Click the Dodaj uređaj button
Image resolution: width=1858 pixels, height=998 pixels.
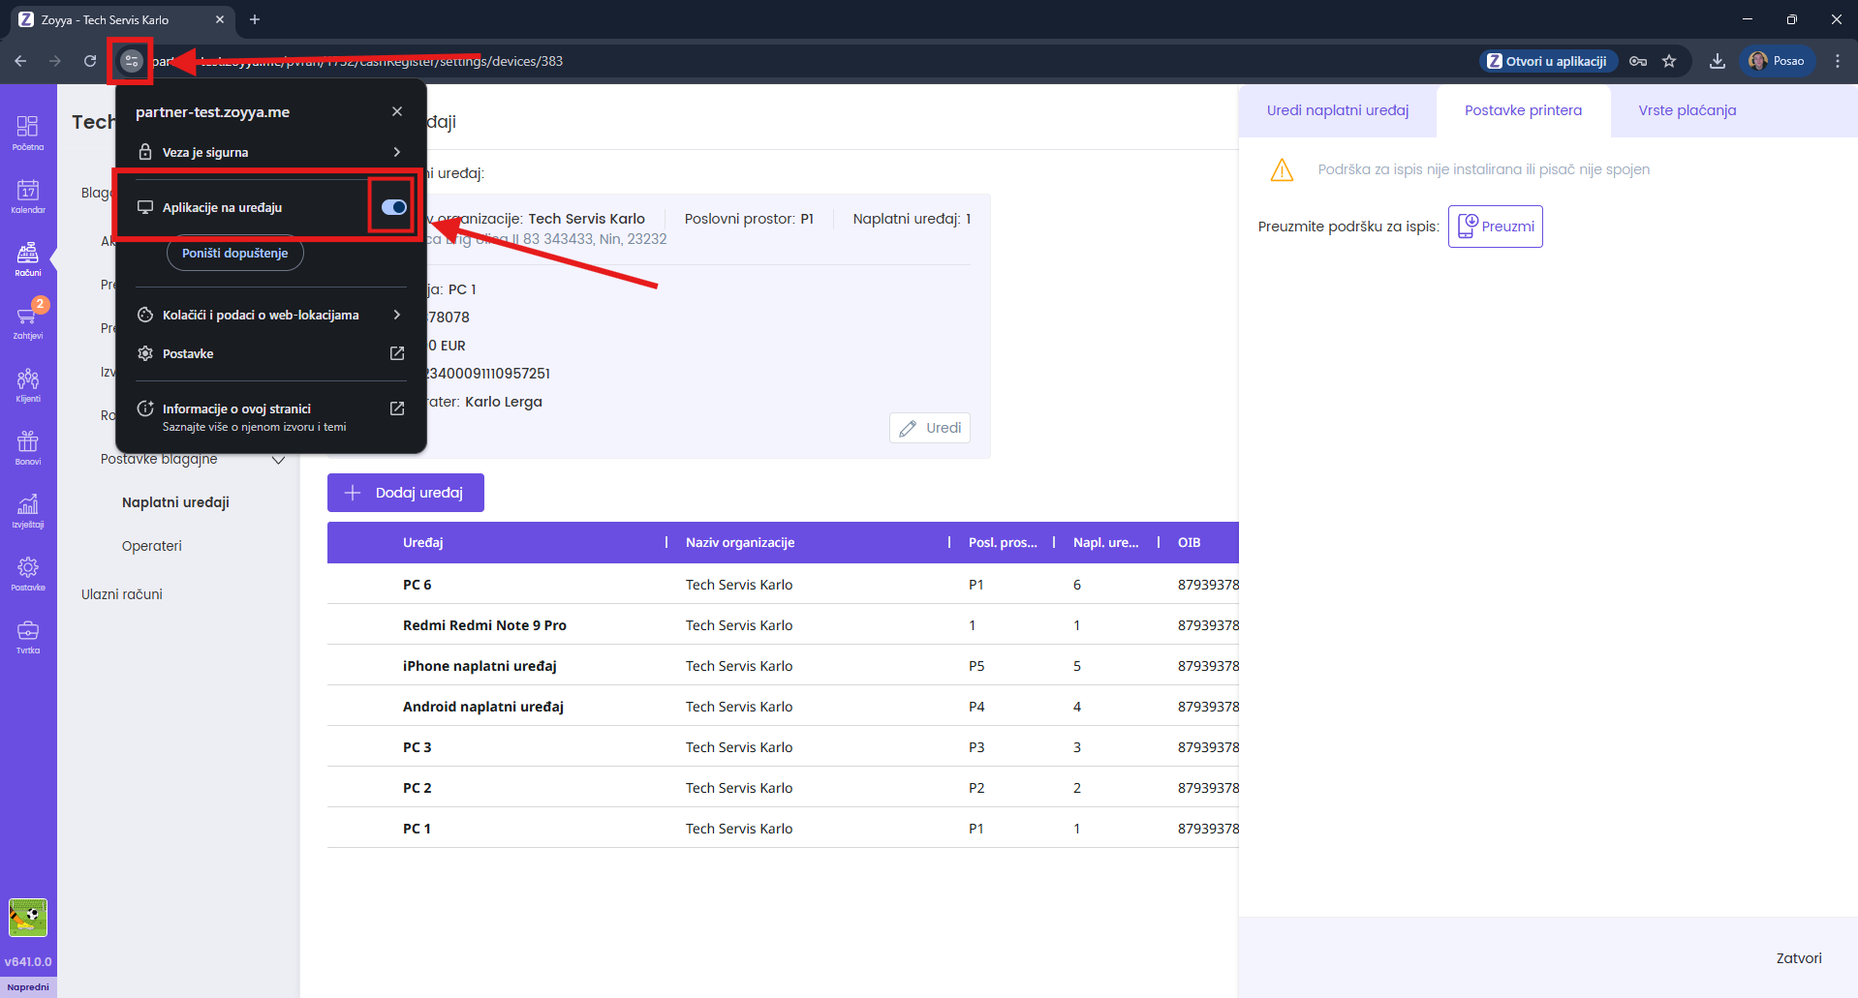[x=405, y=493]
